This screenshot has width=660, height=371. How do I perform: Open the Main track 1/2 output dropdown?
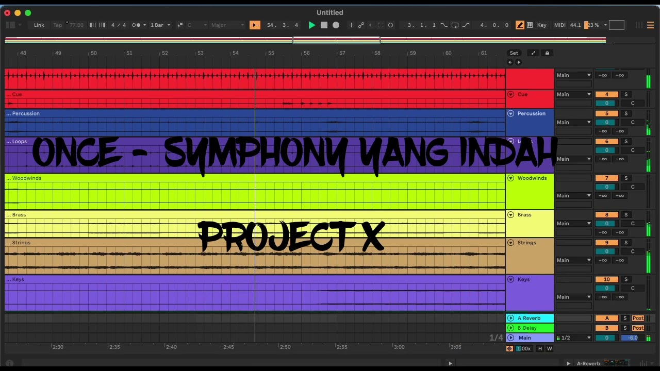tap(573, 338)
